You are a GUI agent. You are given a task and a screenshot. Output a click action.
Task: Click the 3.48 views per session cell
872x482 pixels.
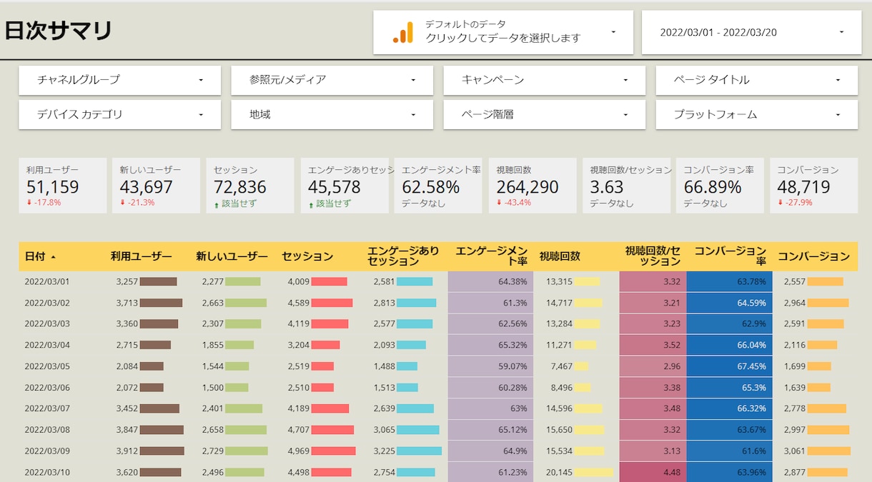tap(653, 408)
